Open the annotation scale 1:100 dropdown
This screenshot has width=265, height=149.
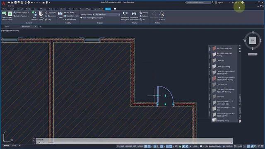point(195,146)
